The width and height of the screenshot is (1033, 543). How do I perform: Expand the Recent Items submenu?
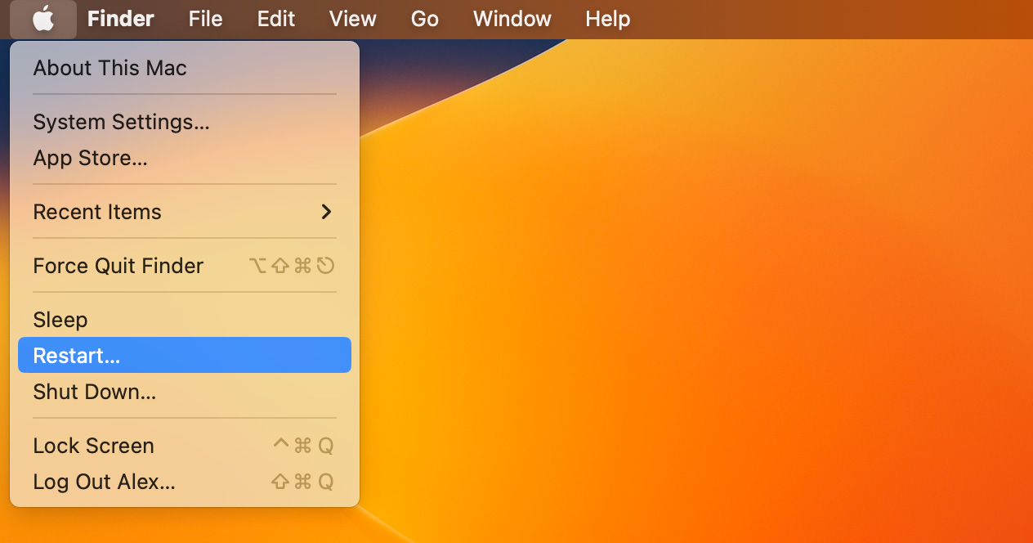click(x=185, y=212)
